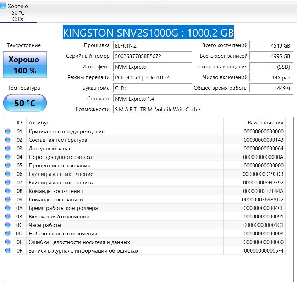The width and height of the screenshot is (297, 283).
Task: Select attribute Критическое предупреждение
Action: pyautogui.click(x=66, y=132)
